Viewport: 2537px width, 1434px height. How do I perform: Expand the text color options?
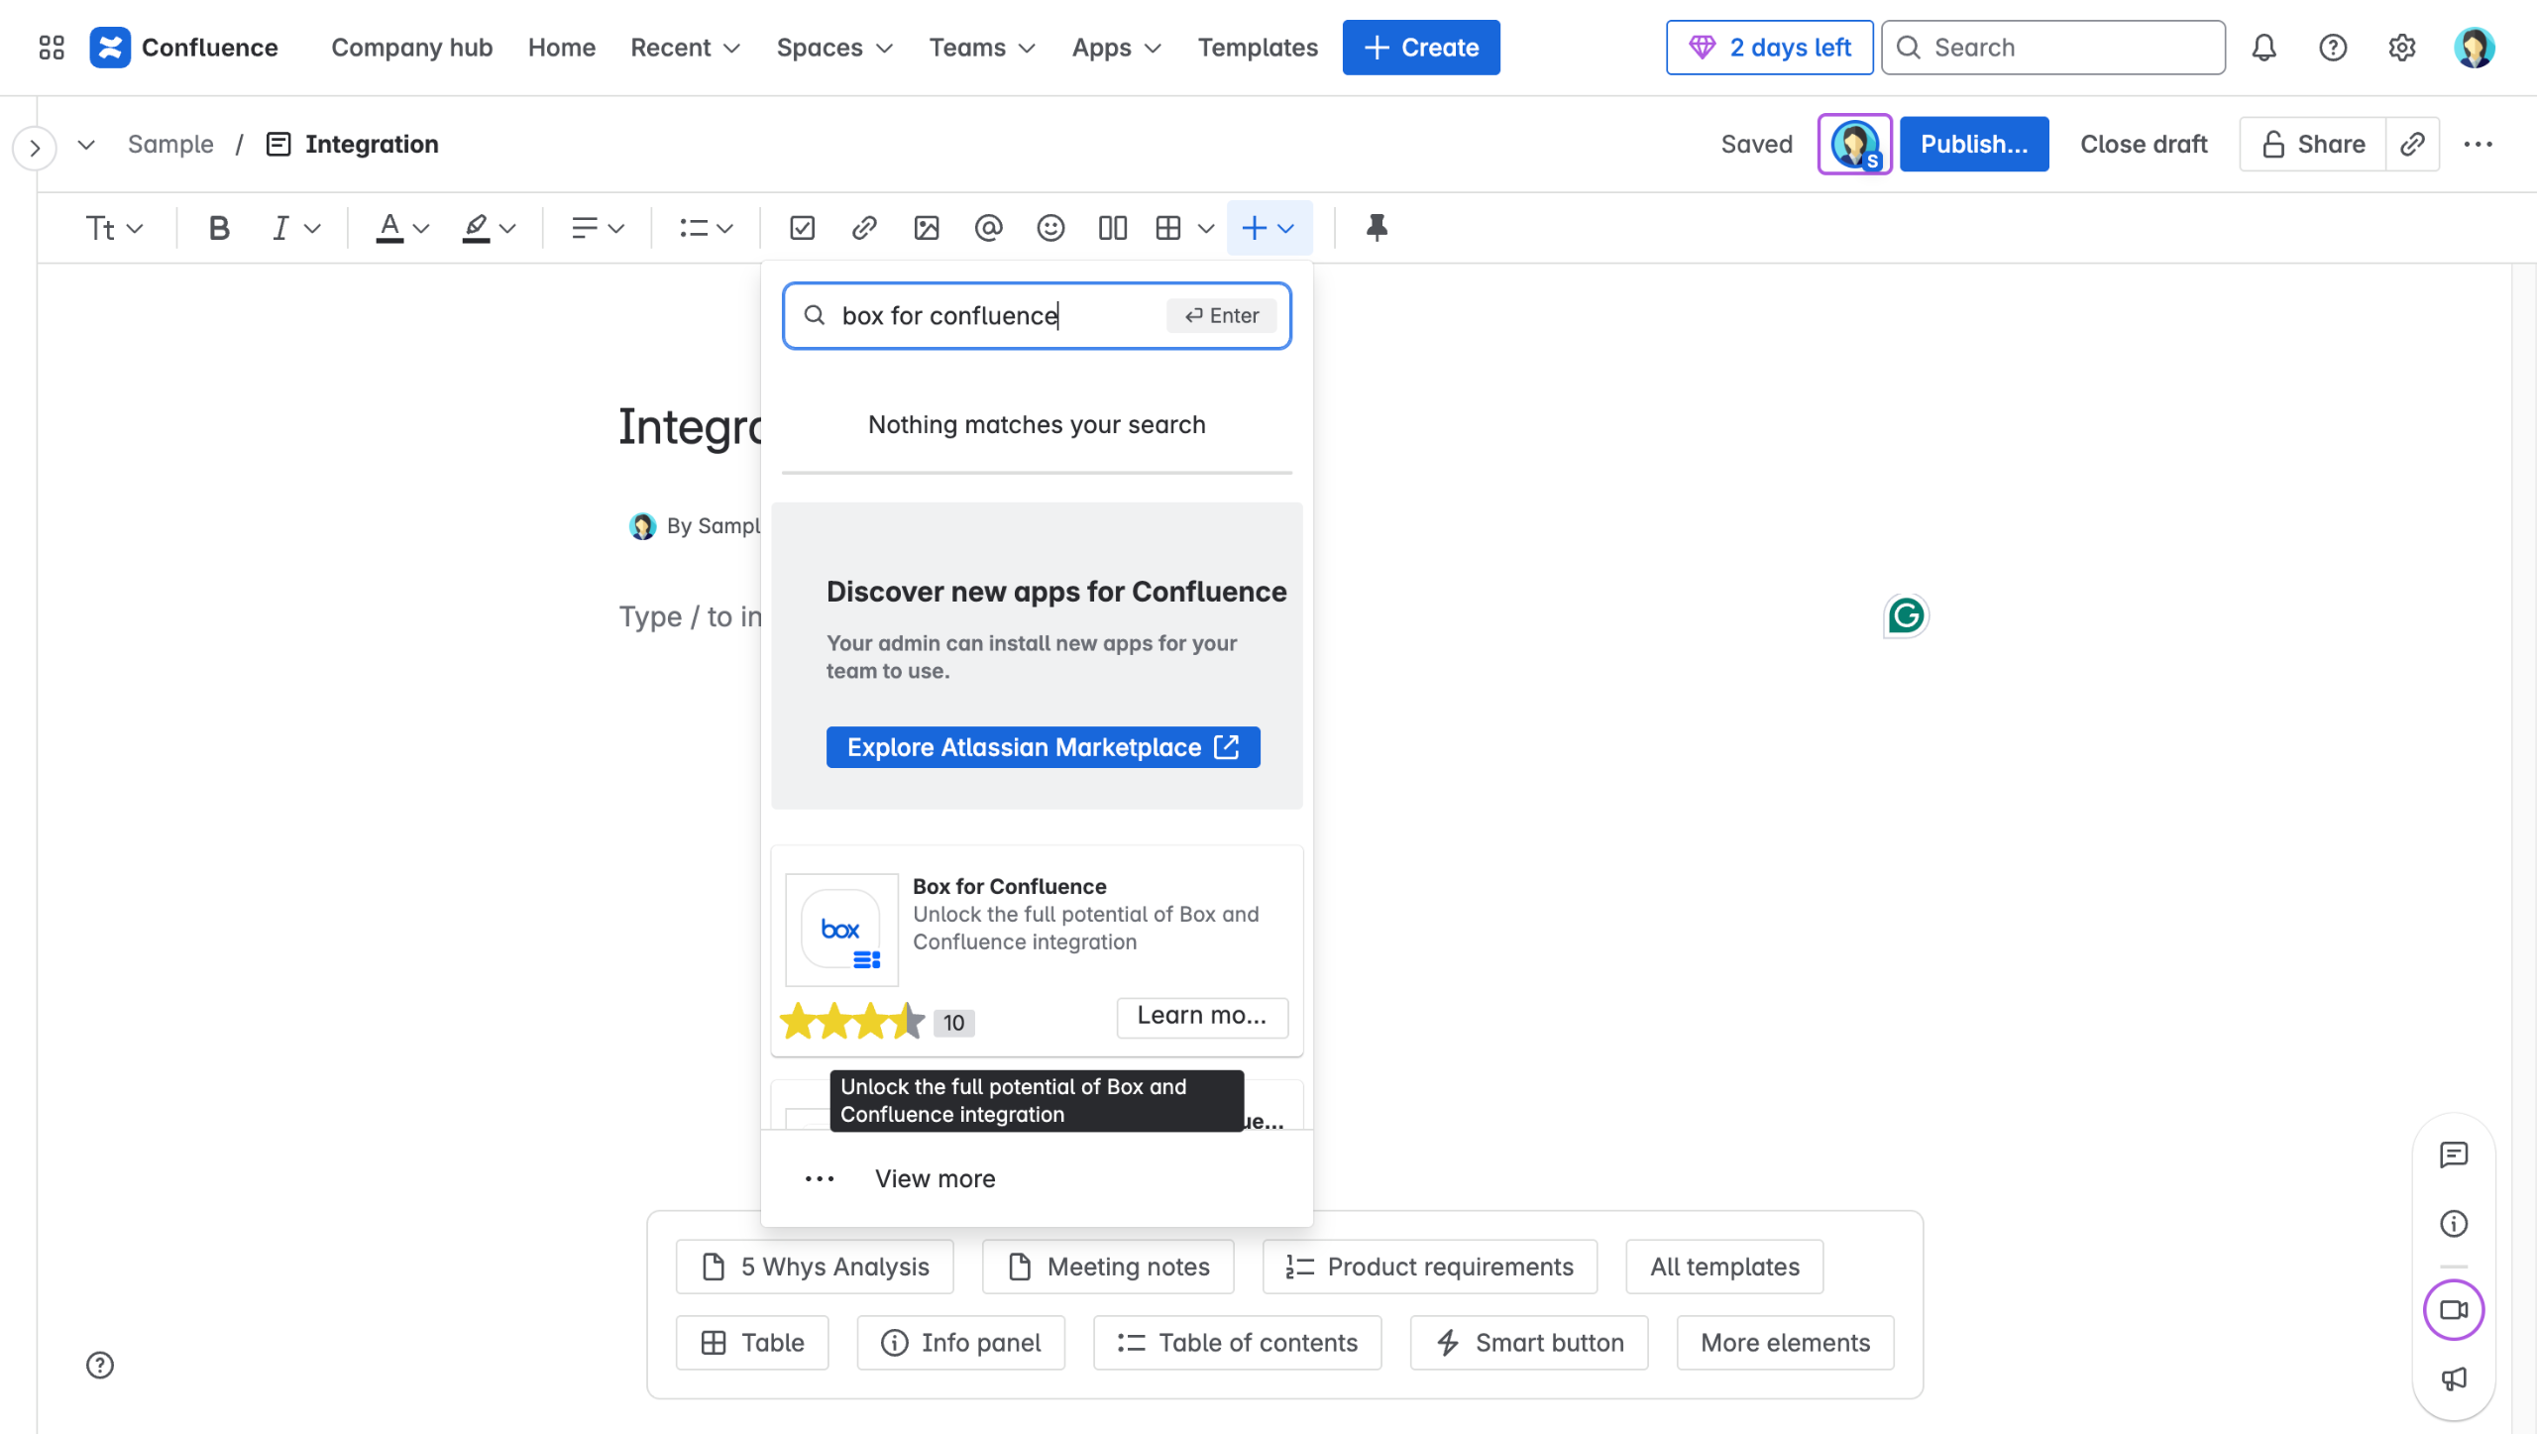tap(421, 229)
